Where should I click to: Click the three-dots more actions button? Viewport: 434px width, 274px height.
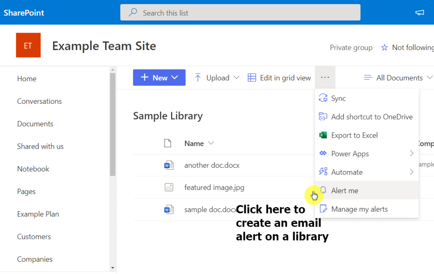tap(325, 77)
